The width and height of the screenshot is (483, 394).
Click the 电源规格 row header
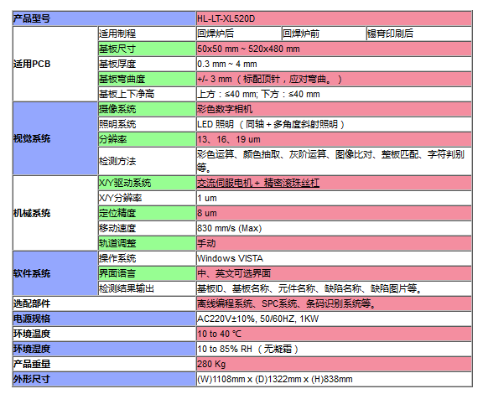(x=104, y=319)
